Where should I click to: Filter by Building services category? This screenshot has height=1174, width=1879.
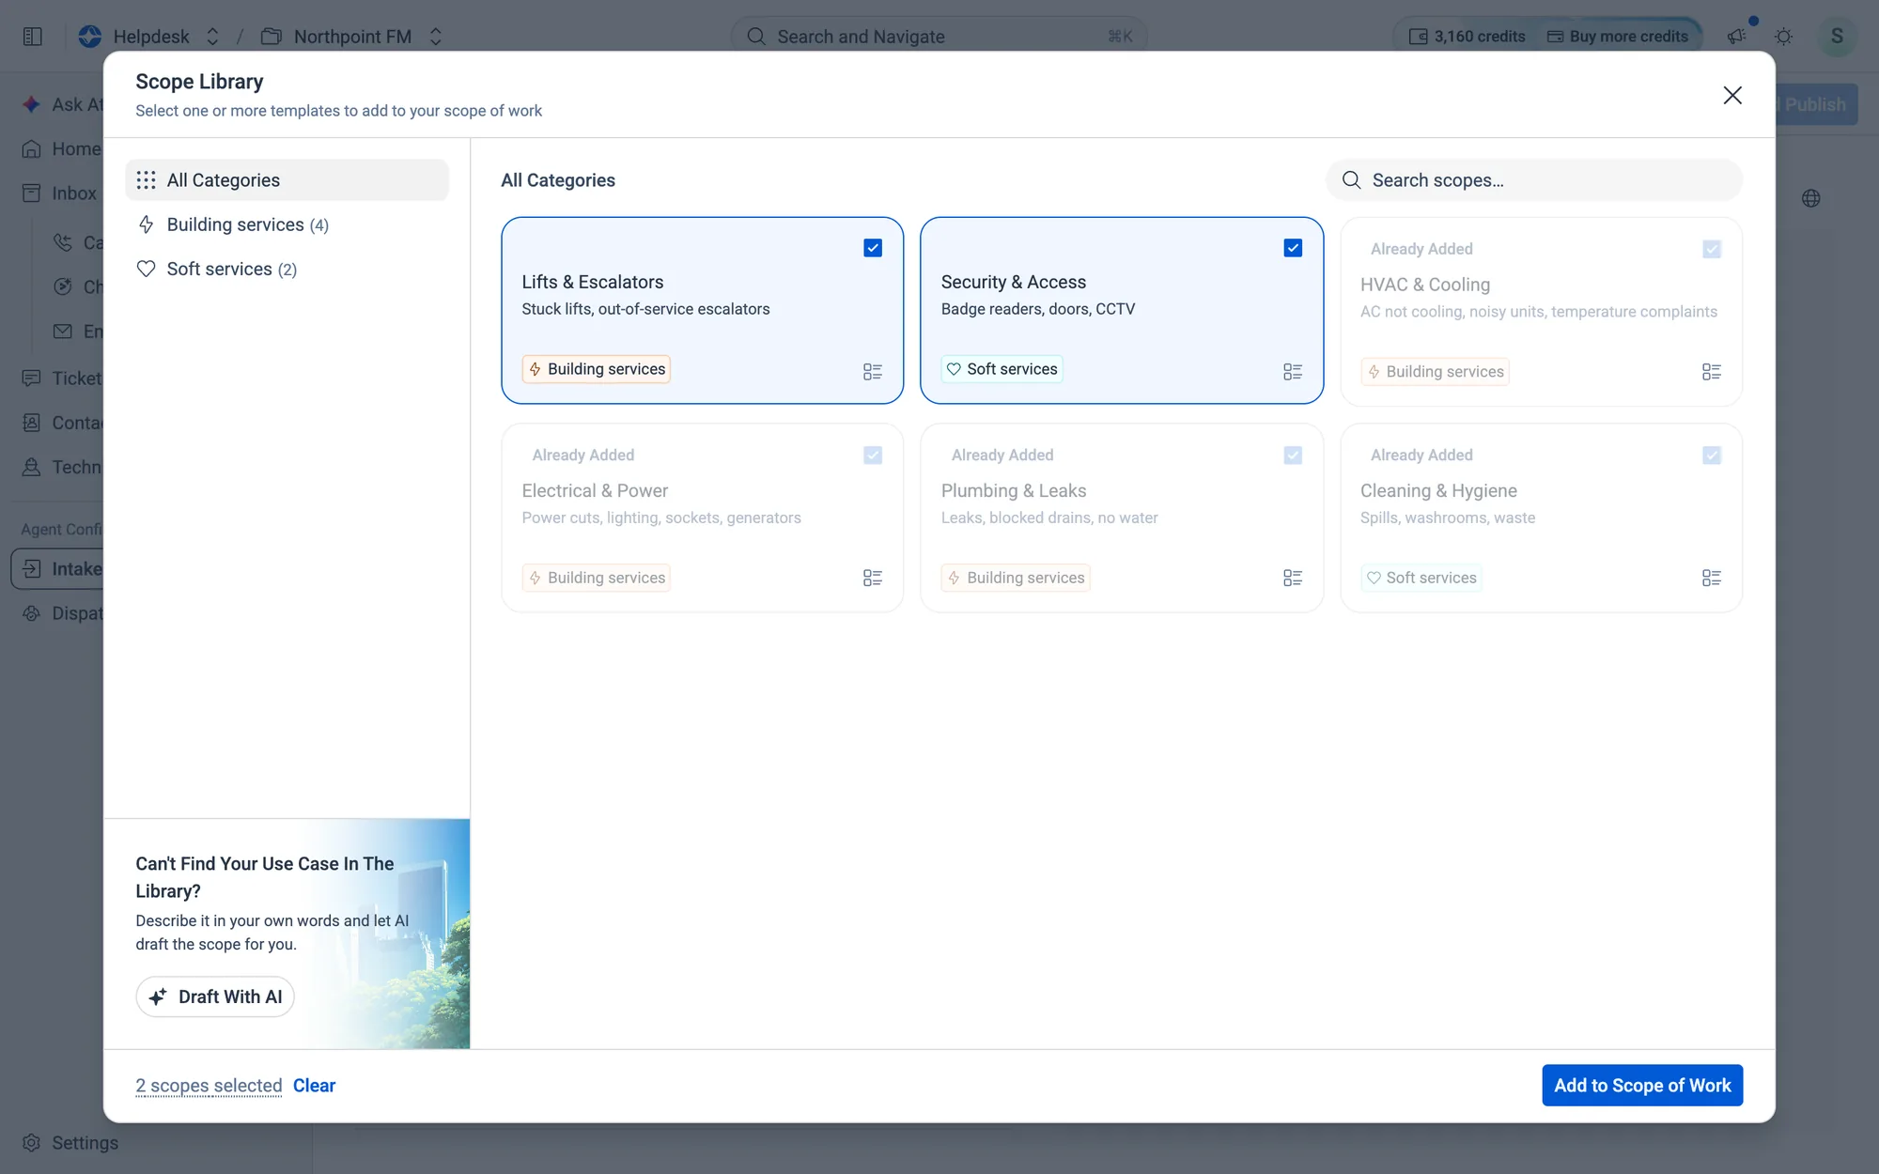point(287,224)
